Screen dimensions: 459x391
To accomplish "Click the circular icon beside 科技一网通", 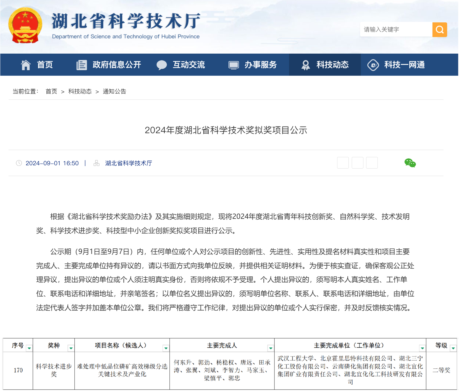I will [373, 65].
